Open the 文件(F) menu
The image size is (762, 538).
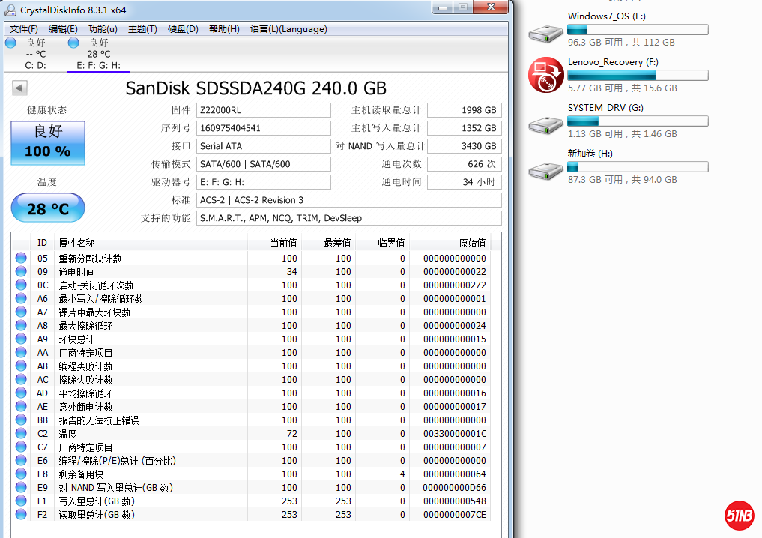(x=24, y=29)
